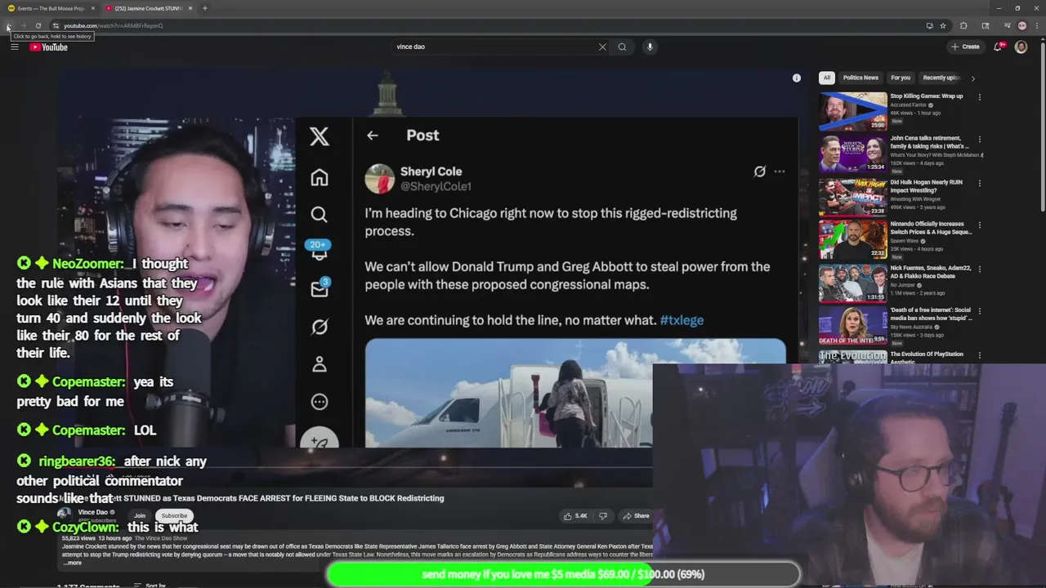The height and width of the screenshot is (588, 1046).
Task: Click the browser back arrow button
Action: tap(8, 25)
